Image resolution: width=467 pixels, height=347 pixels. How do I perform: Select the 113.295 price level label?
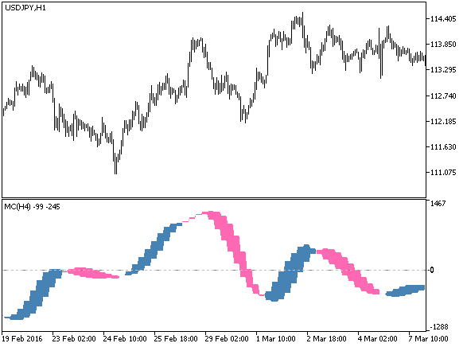[443, 70]
